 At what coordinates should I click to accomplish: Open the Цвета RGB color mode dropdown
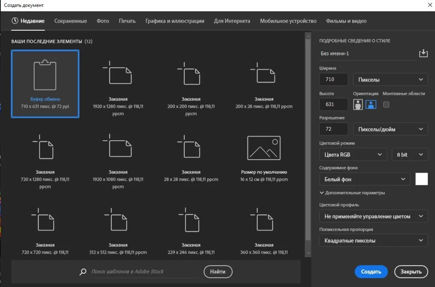click(353, 155)
